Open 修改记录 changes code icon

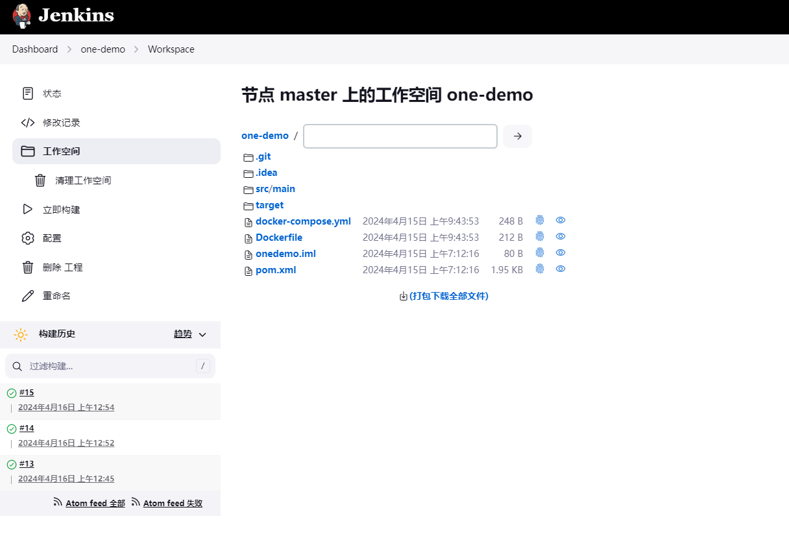point(28,123)
